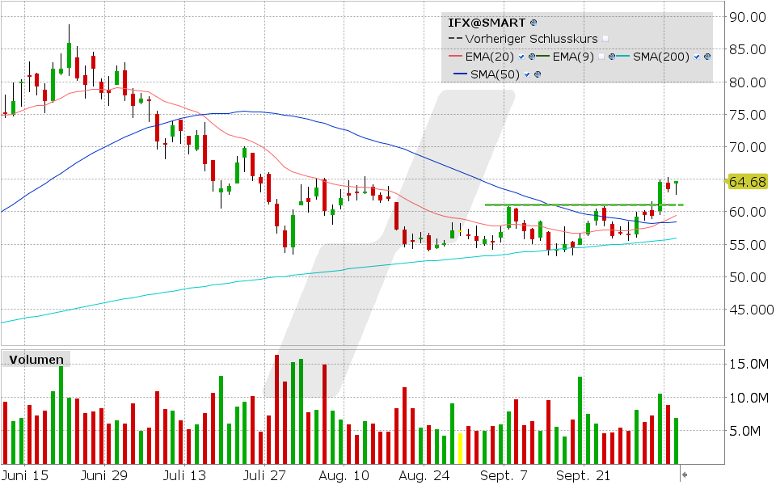Click the Volumen panel label
Screen dimensions: 776x485
click(x=36, y=360)
